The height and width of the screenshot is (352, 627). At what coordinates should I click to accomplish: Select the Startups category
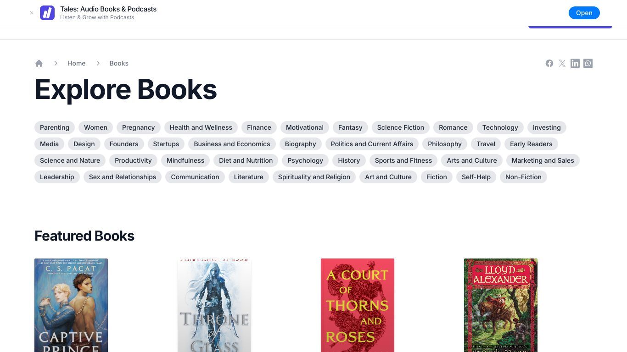coord(166,144)
